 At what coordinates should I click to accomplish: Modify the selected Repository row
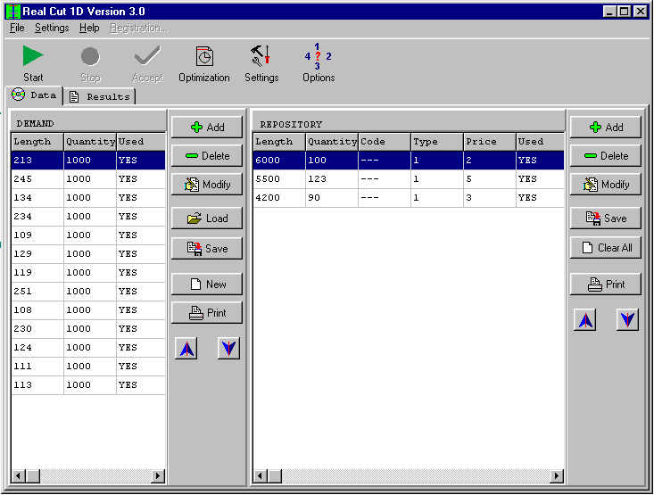(x=606, y=185)
